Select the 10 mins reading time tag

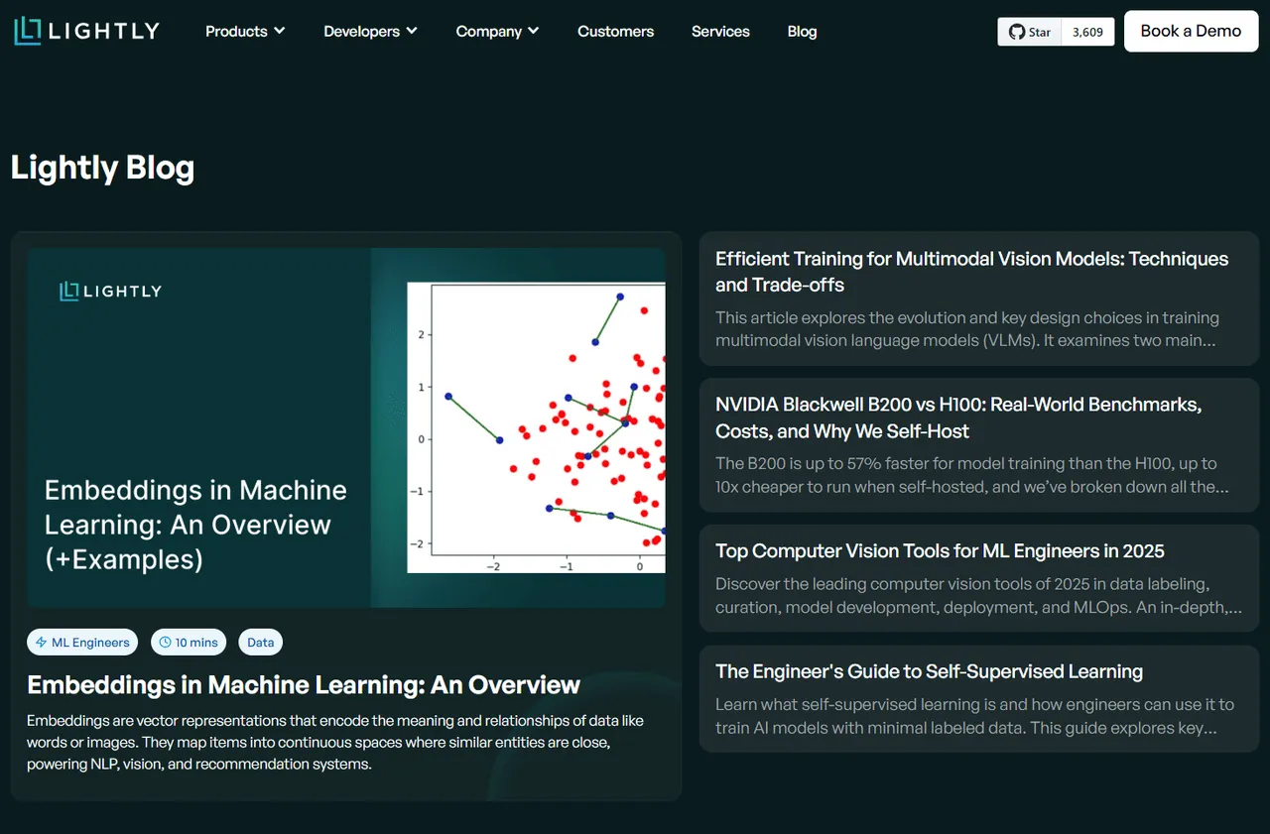pos(189,643)
